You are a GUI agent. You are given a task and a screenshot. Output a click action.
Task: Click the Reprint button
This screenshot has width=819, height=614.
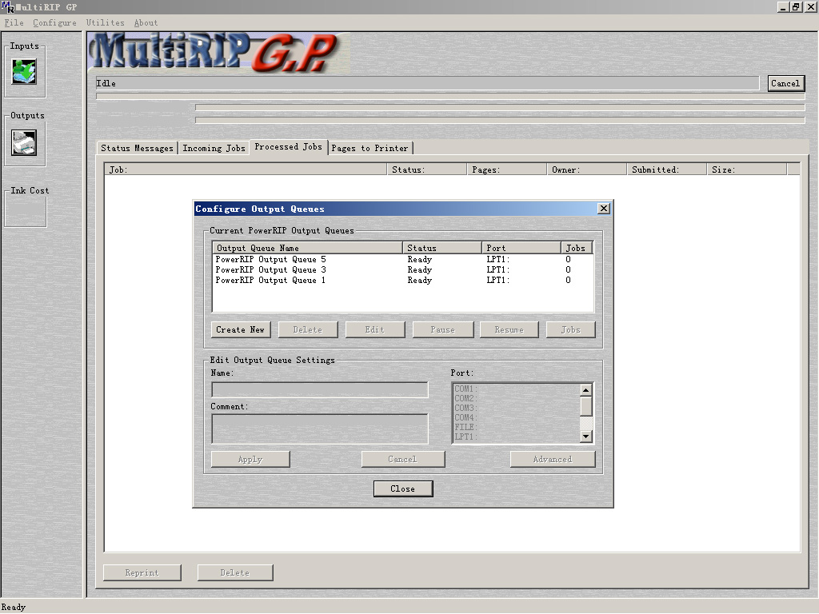coord(142,572)
